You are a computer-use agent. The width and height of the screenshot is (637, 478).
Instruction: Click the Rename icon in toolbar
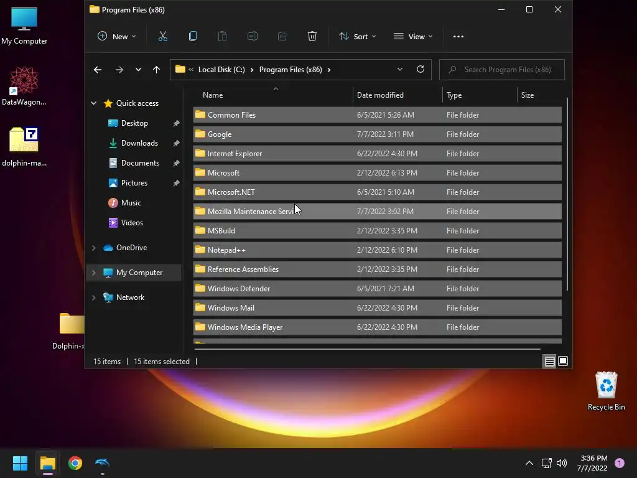coord(253,37)
